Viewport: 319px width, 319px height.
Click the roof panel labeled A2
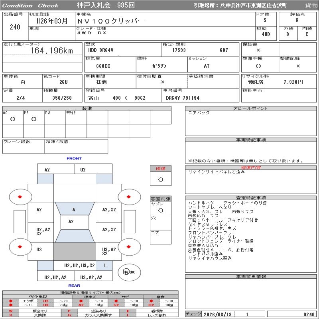71,222
